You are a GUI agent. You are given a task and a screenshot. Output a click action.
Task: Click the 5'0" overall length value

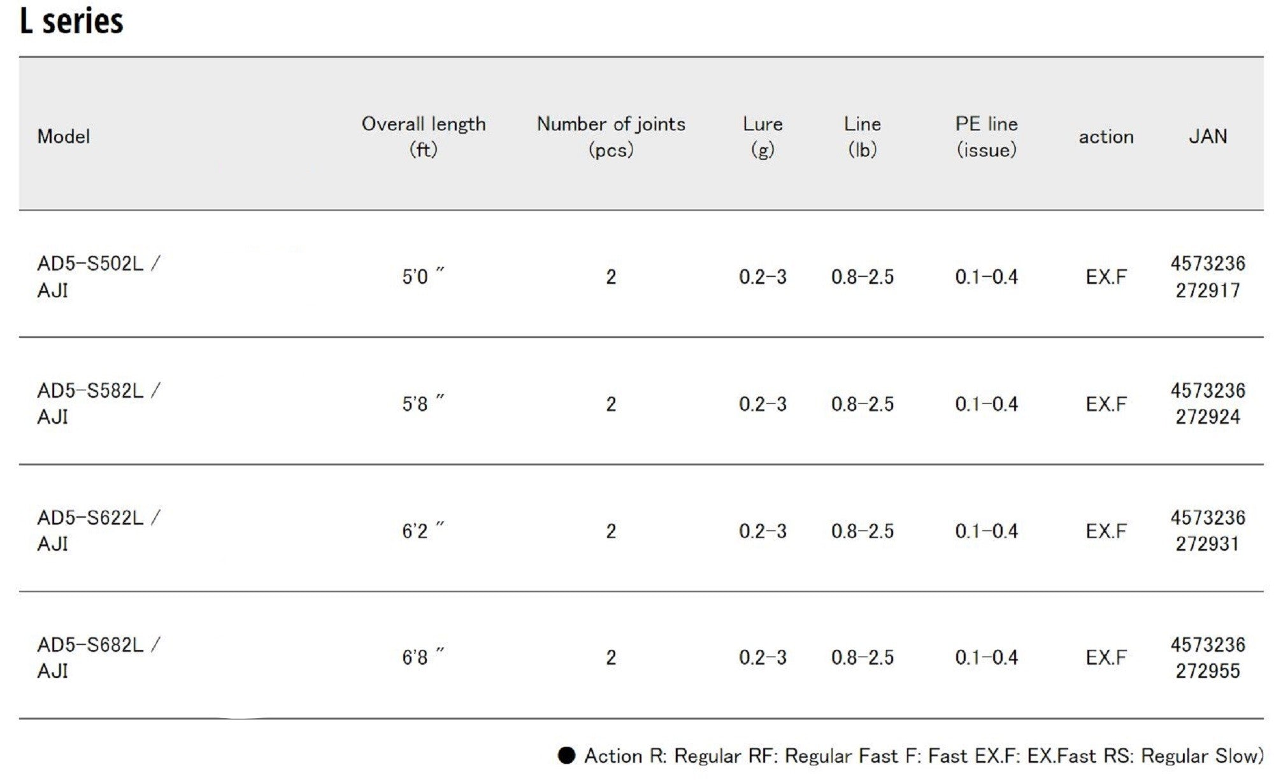click(423, 276)
